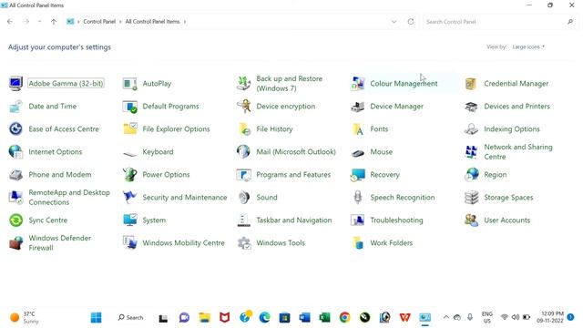Open the Colour Management icon

(x=358, y=83)
